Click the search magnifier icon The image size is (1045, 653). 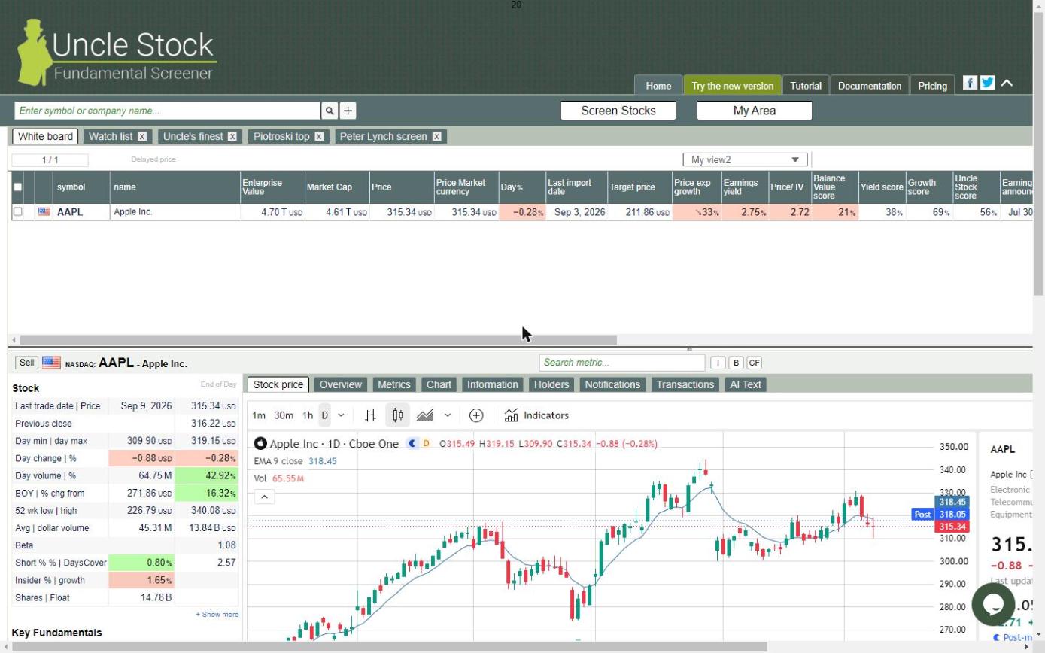point(330,111)
